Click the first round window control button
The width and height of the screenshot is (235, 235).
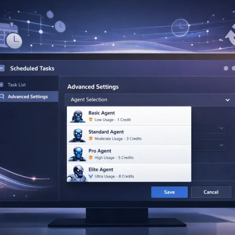pos(226,68)
